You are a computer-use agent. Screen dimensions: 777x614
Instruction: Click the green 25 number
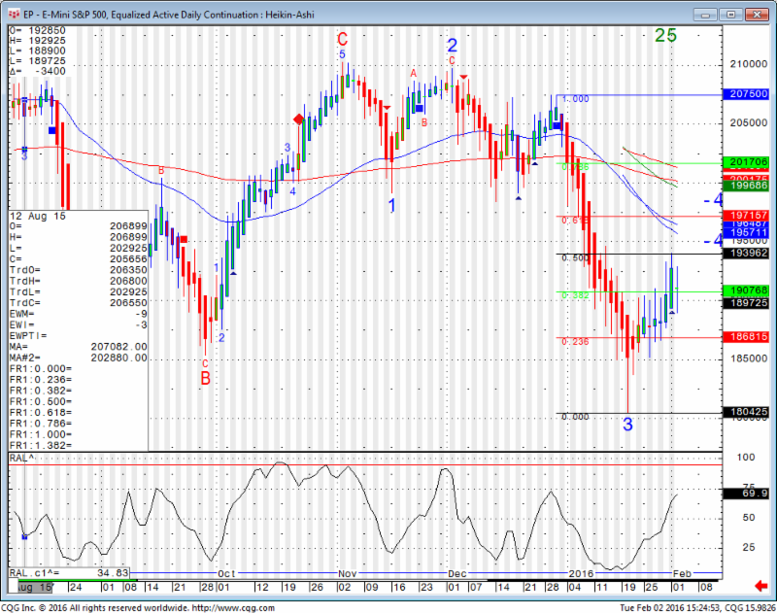[665, 35]
